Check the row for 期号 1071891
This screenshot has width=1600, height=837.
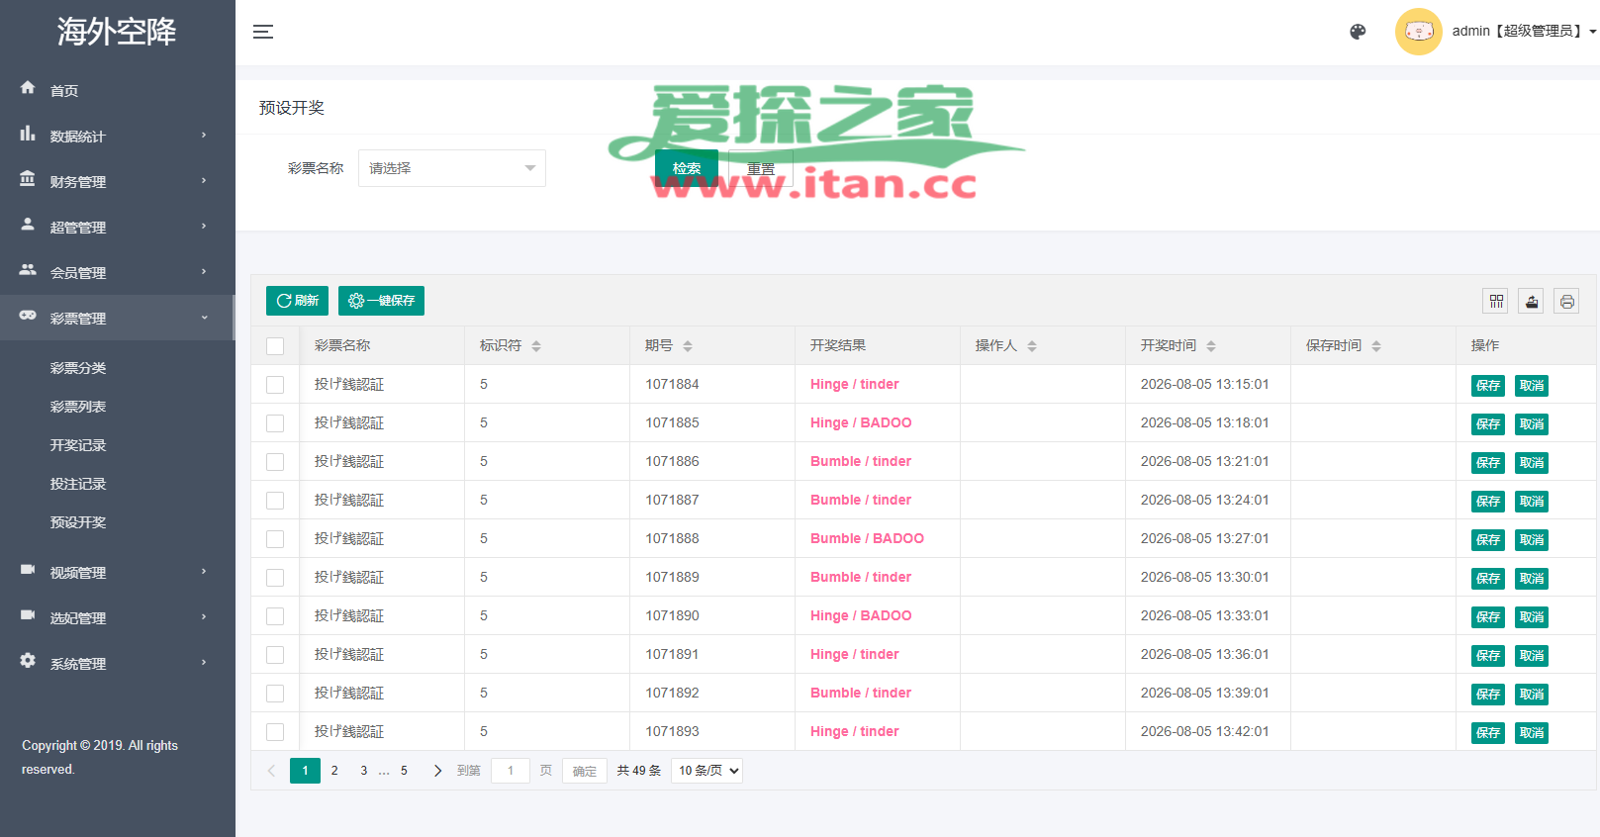[275, 655]
